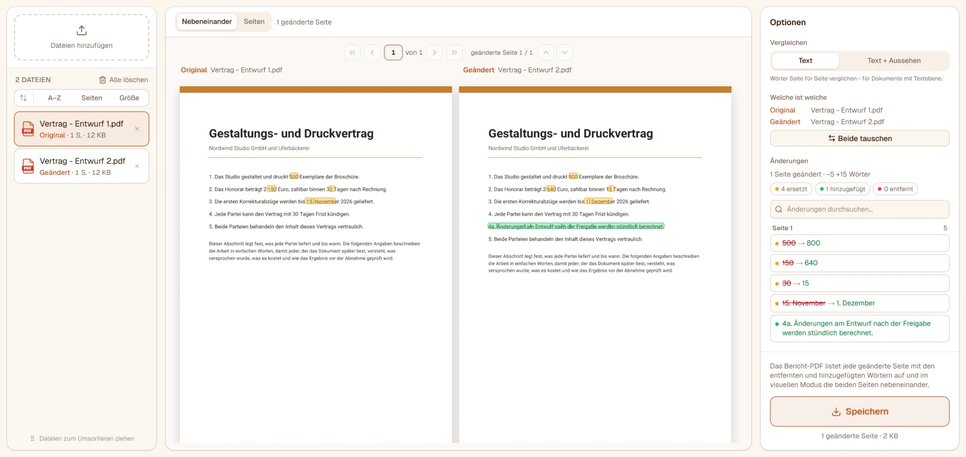
Task: Click the drag-handle dots icon at the bottom
Action: [x=33, y=439]
